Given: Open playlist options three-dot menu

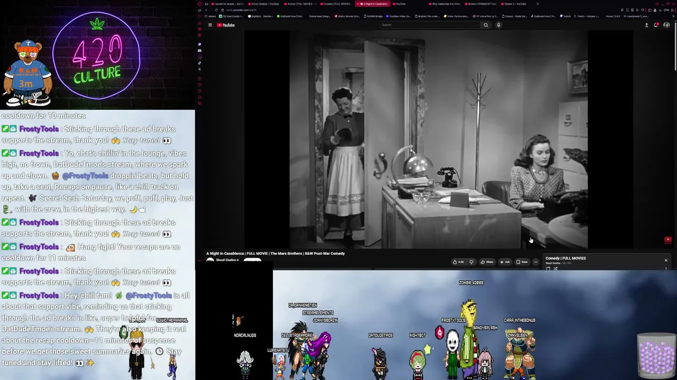Looking at the screenshot, I should tap(666, 269).
